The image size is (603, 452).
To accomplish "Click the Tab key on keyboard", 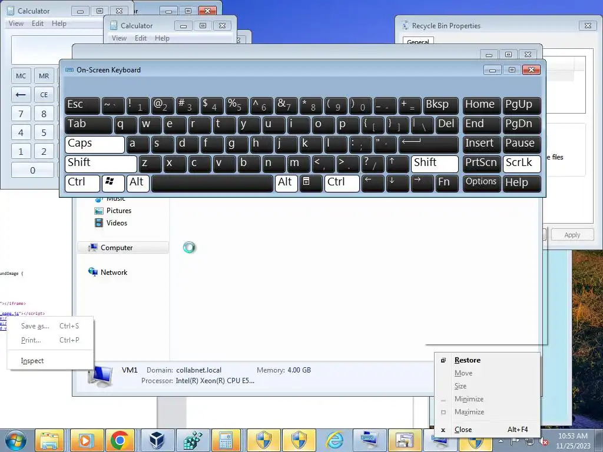I will point(88,125).
